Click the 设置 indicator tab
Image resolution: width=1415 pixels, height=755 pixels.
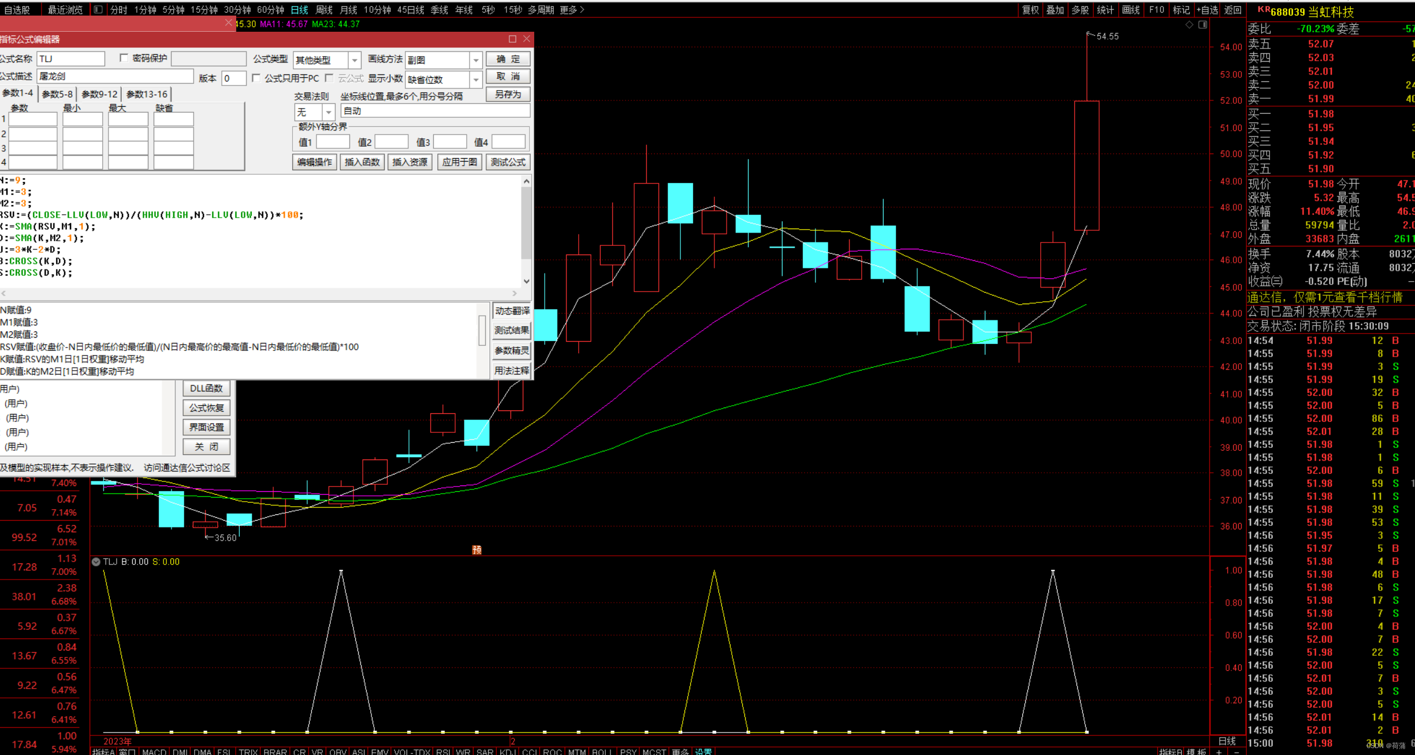pos(703,752)
